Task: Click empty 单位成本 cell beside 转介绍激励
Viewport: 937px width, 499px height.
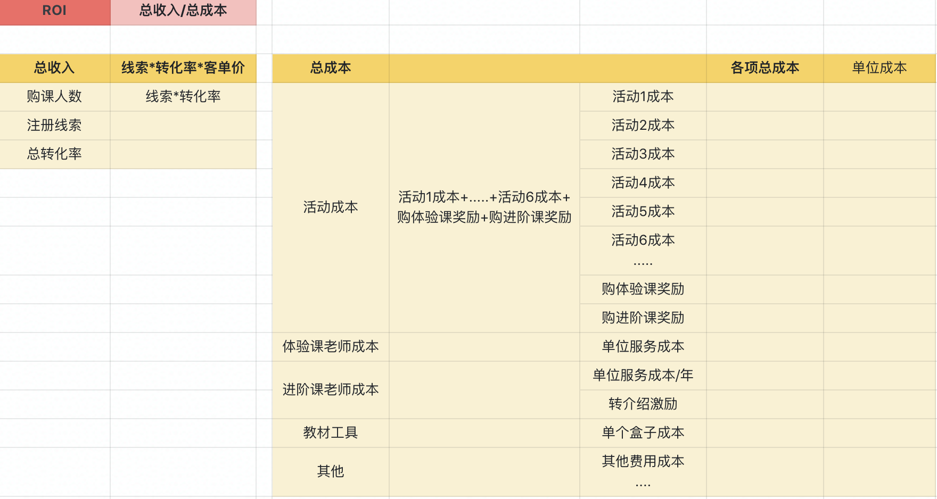Action: point(880,404)
